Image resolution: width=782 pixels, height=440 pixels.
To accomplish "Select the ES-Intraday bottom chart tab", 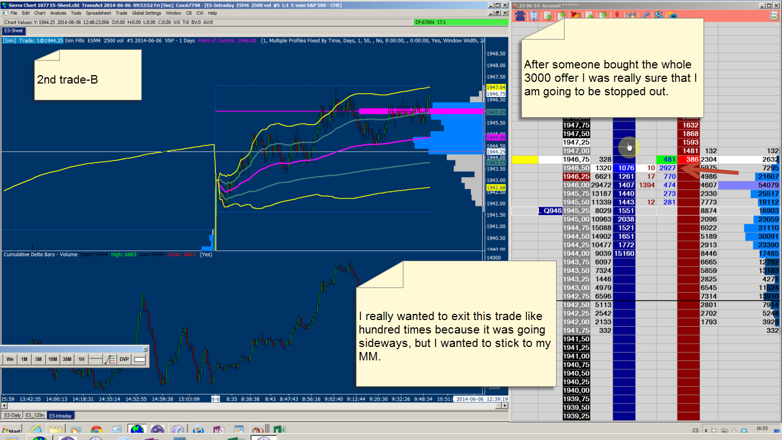I will 61,415.
